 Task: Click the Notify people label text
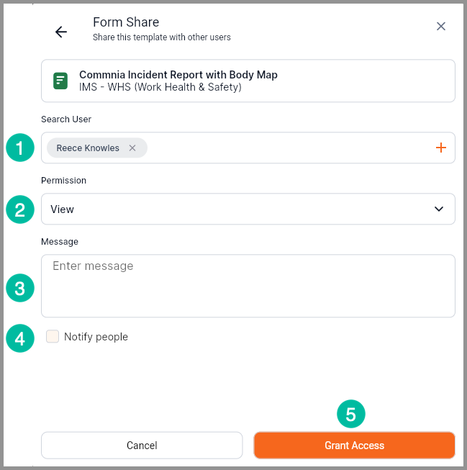(x=96, y=337)
